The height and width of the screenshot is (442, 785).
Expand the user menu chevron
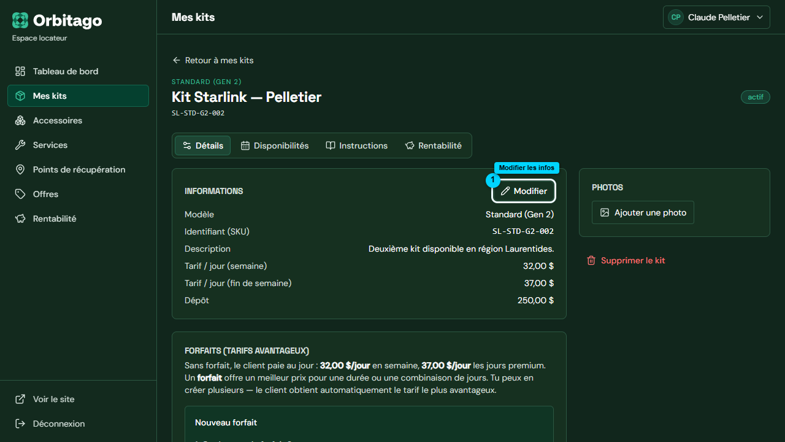click(x=760, y=17)
